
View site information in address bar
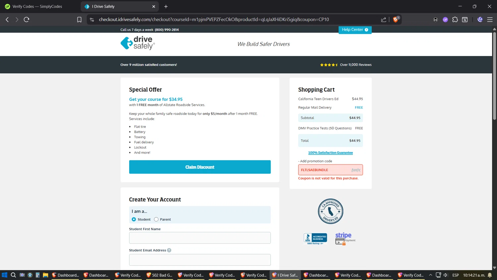(92, 20)
